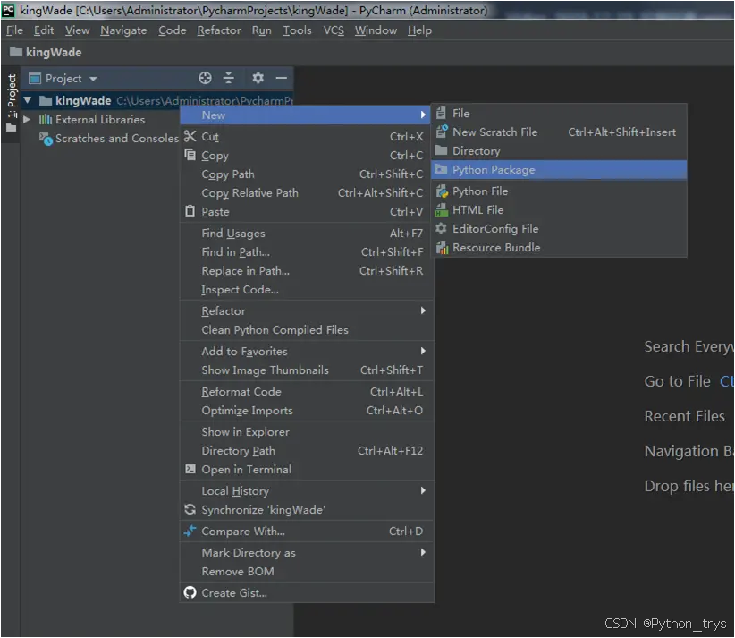This screenshot has height=638, width=735.
Task: Click the GitHub icon beside Create Gist
Action: click(190, 592)
